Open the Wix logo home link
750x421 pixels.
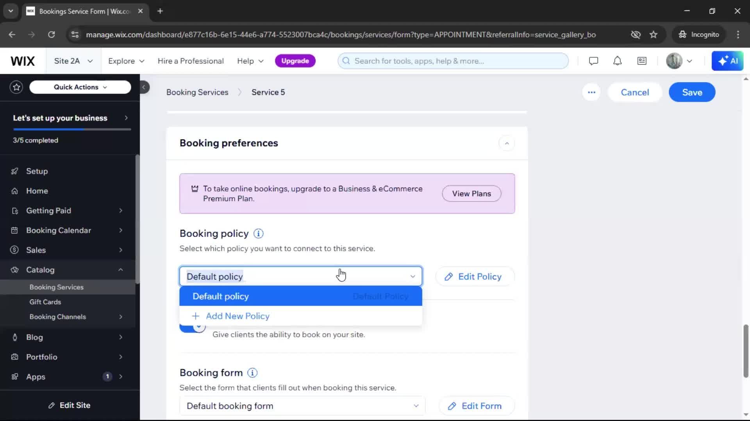[23, 61]
